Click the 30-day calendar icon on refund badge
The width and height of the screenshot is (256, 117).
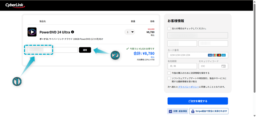coord(170,111)
